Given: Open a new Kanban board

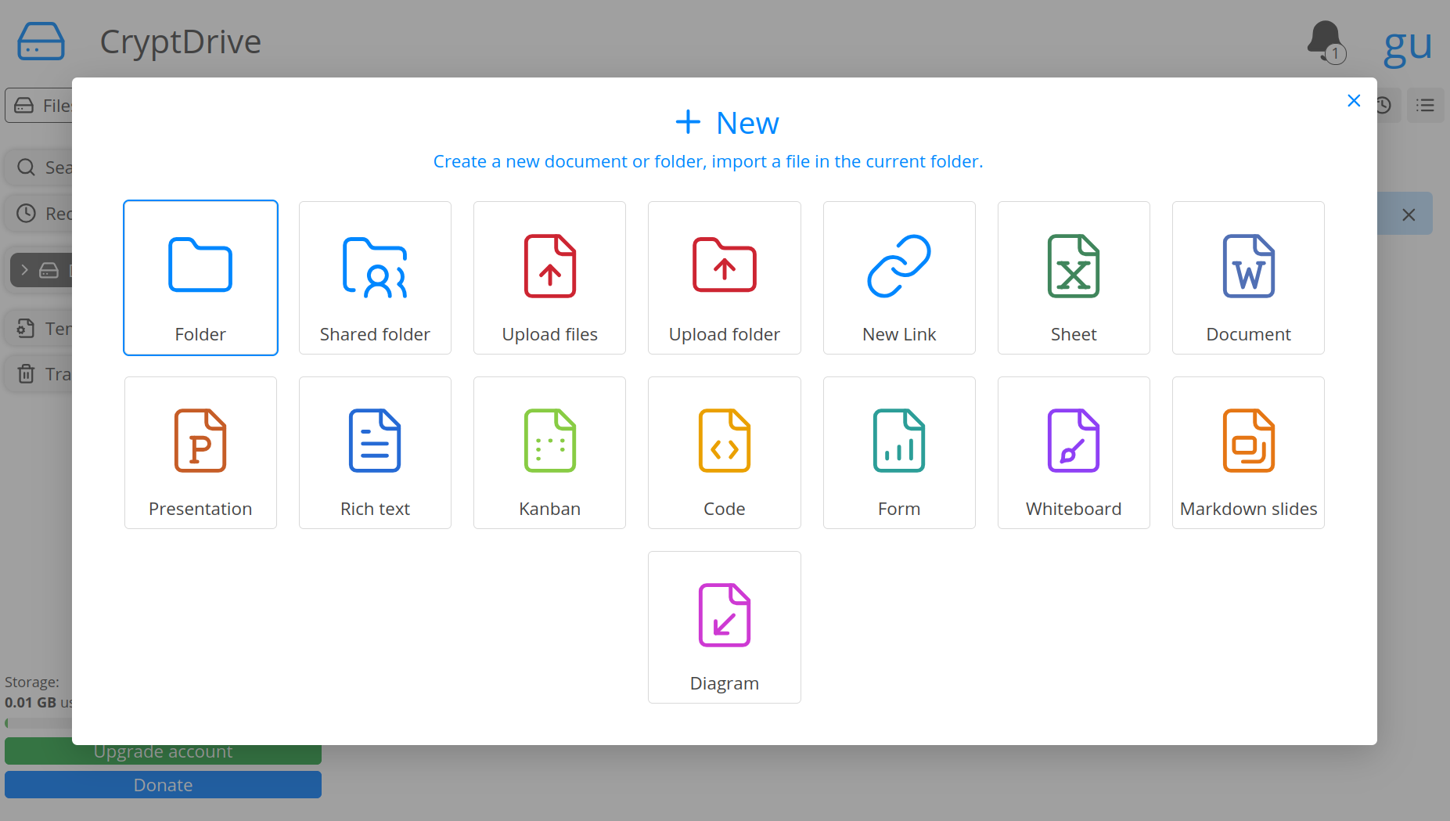Looking at the screenshot, I should tap(549, 452).
